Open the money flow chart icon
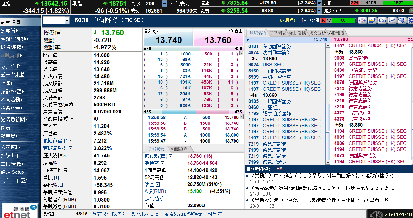This screenshot has width=413, height=218. pos(372,21)
